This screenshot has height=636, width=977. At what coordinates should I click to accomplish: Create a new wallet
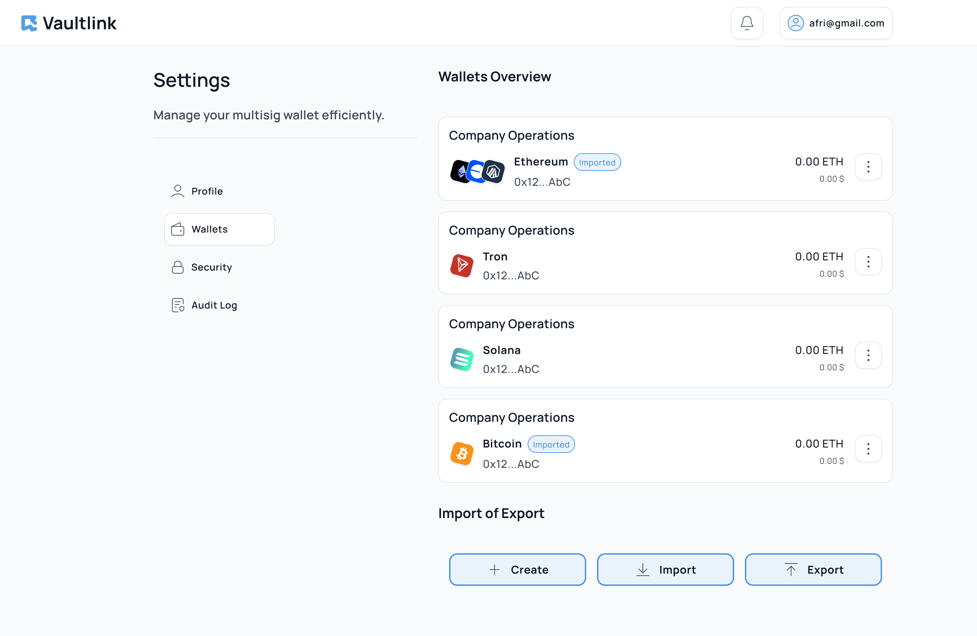click(517, 570)
